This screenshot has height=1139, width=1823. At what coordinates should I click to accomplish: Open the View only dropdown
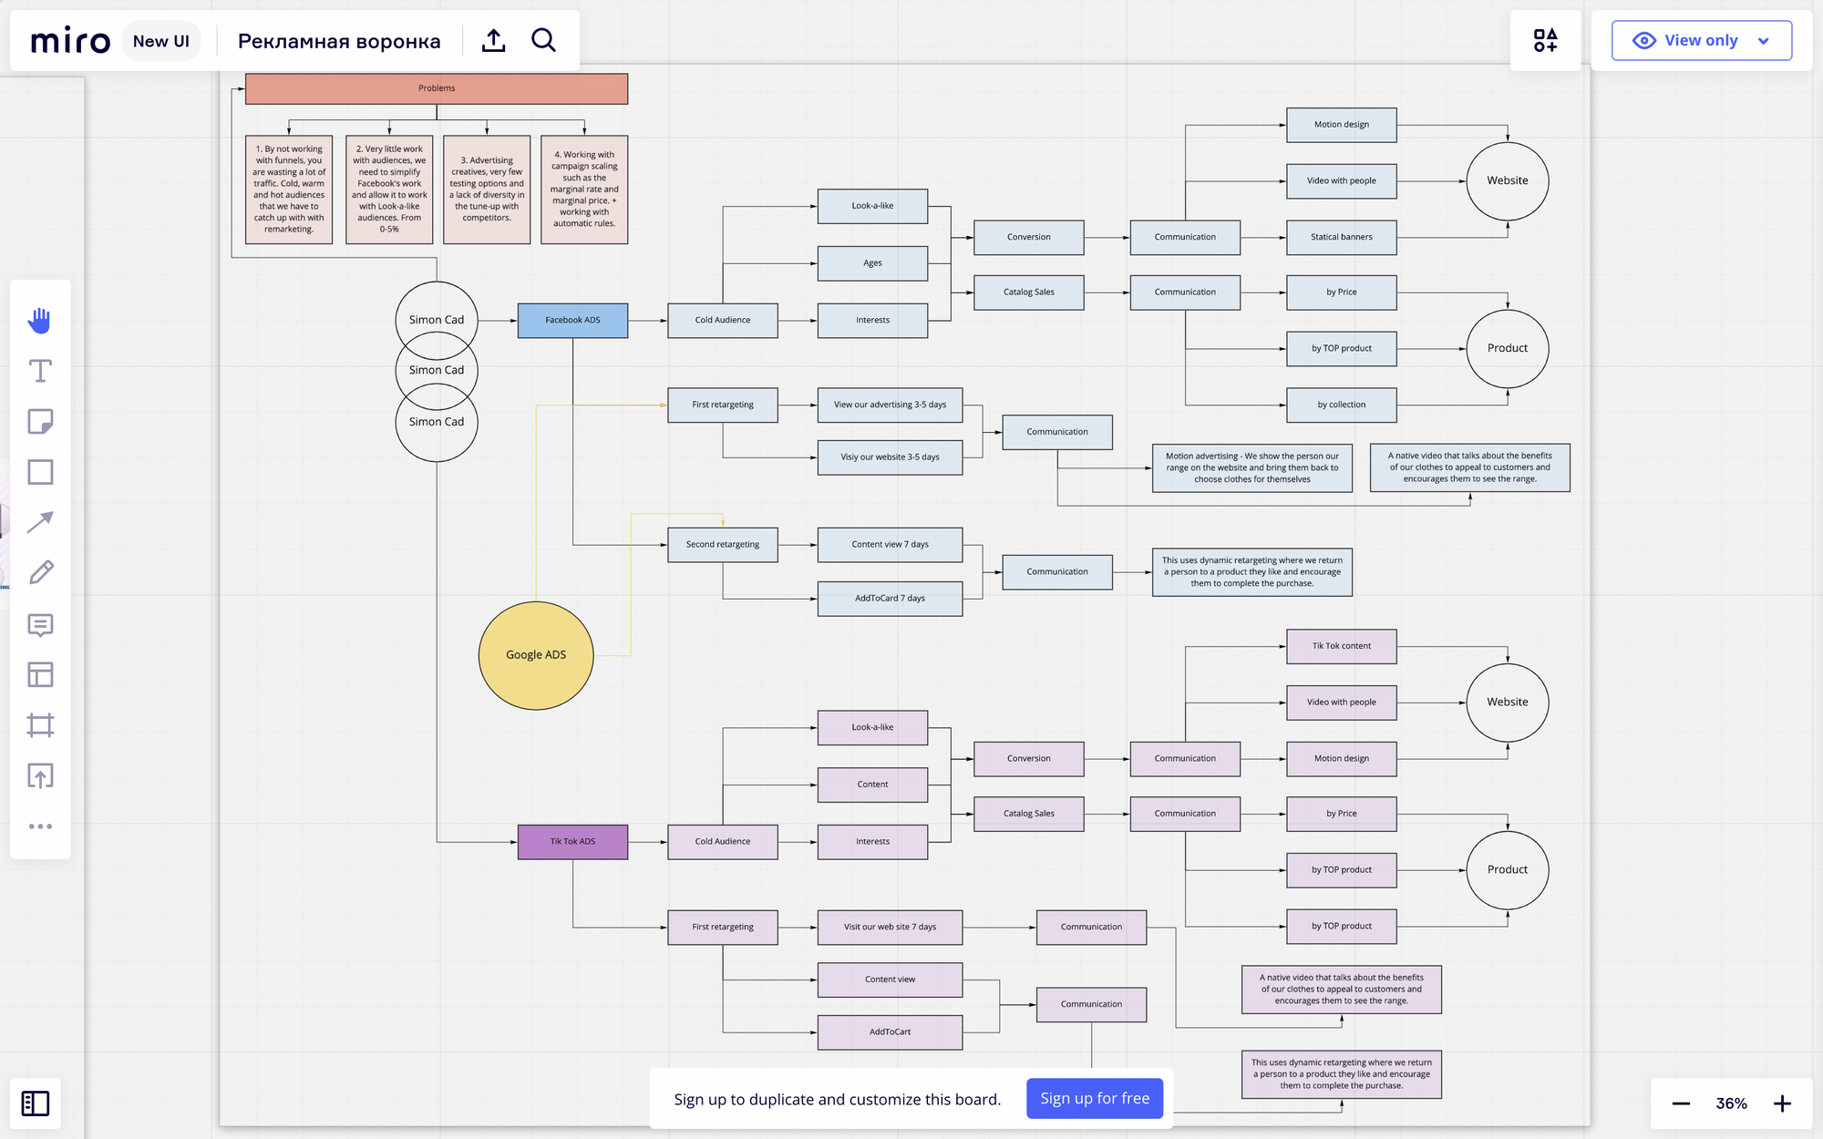tap(1701, 41)
